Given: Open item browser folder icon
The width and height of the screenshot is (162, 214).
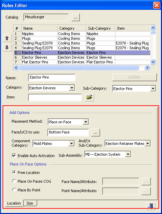Looking at the screenshot, I should pyautogui.click(x=89, y=97).
